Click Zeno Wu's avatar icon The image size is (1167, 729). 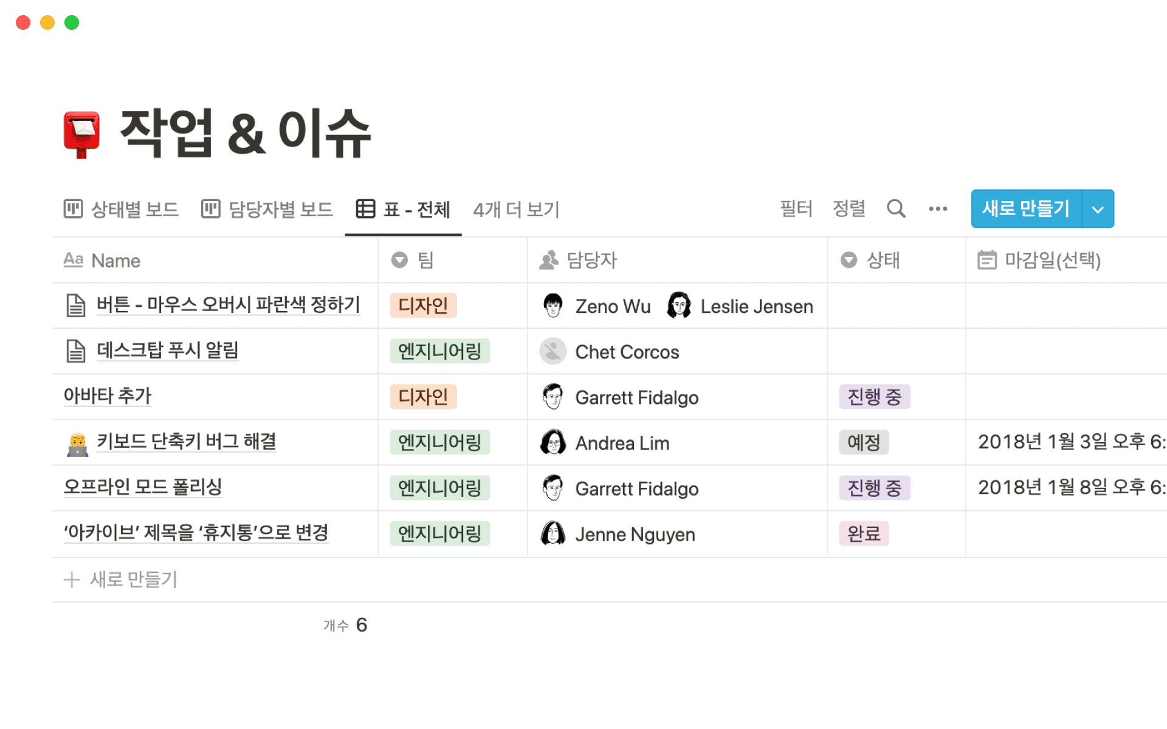[553, 306]
